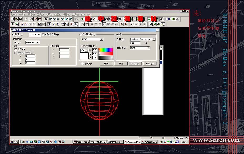Open the 工具(T) menu
This screenshot has height=154, width=244.
click(75, 14)
